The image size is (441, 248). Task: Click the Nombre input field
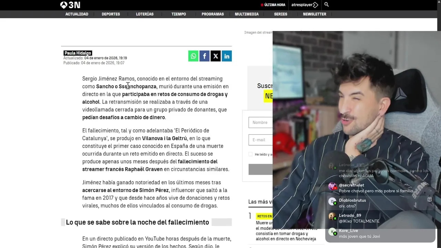(x=260, y=123)
